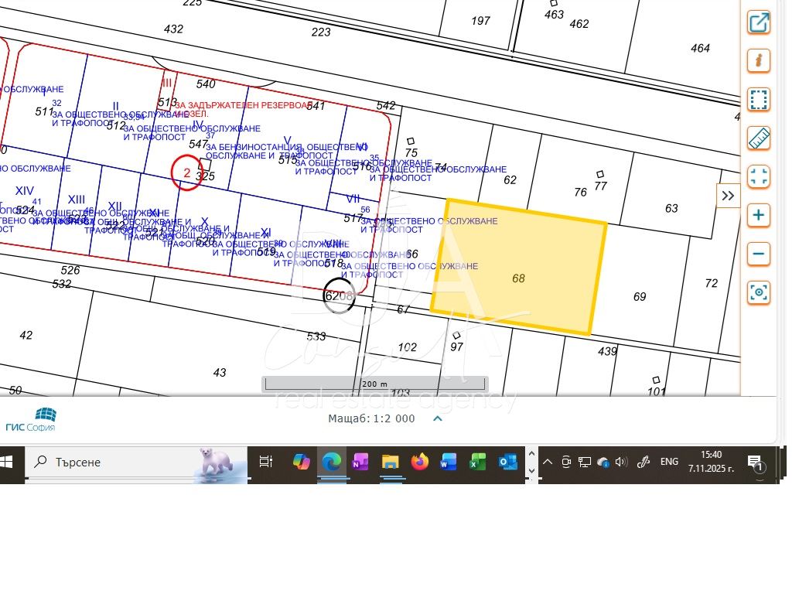
Task: Click the ГИС София logo
Action: (31, 419)
